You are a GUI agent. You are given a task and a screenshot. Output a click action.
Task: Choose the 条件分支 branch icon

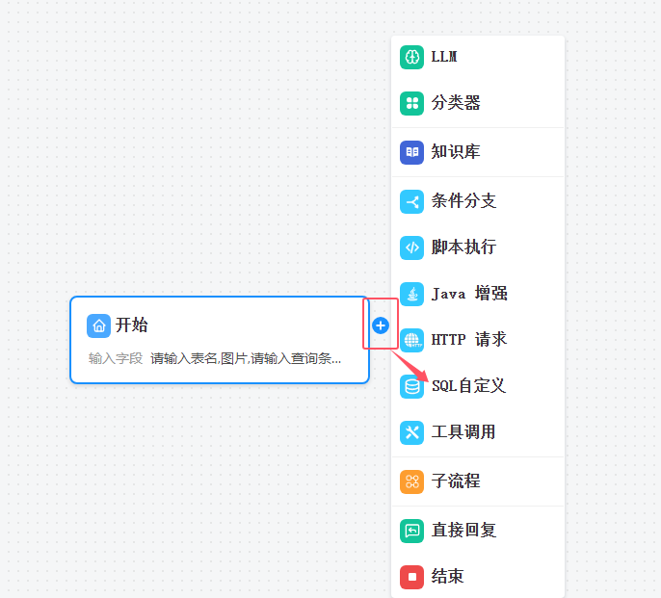click(411, 201)
